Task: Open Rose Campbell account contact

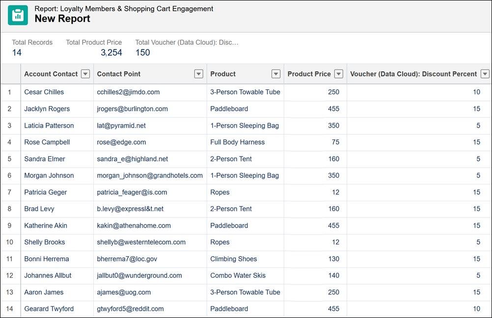Action: tap(47, 142)
